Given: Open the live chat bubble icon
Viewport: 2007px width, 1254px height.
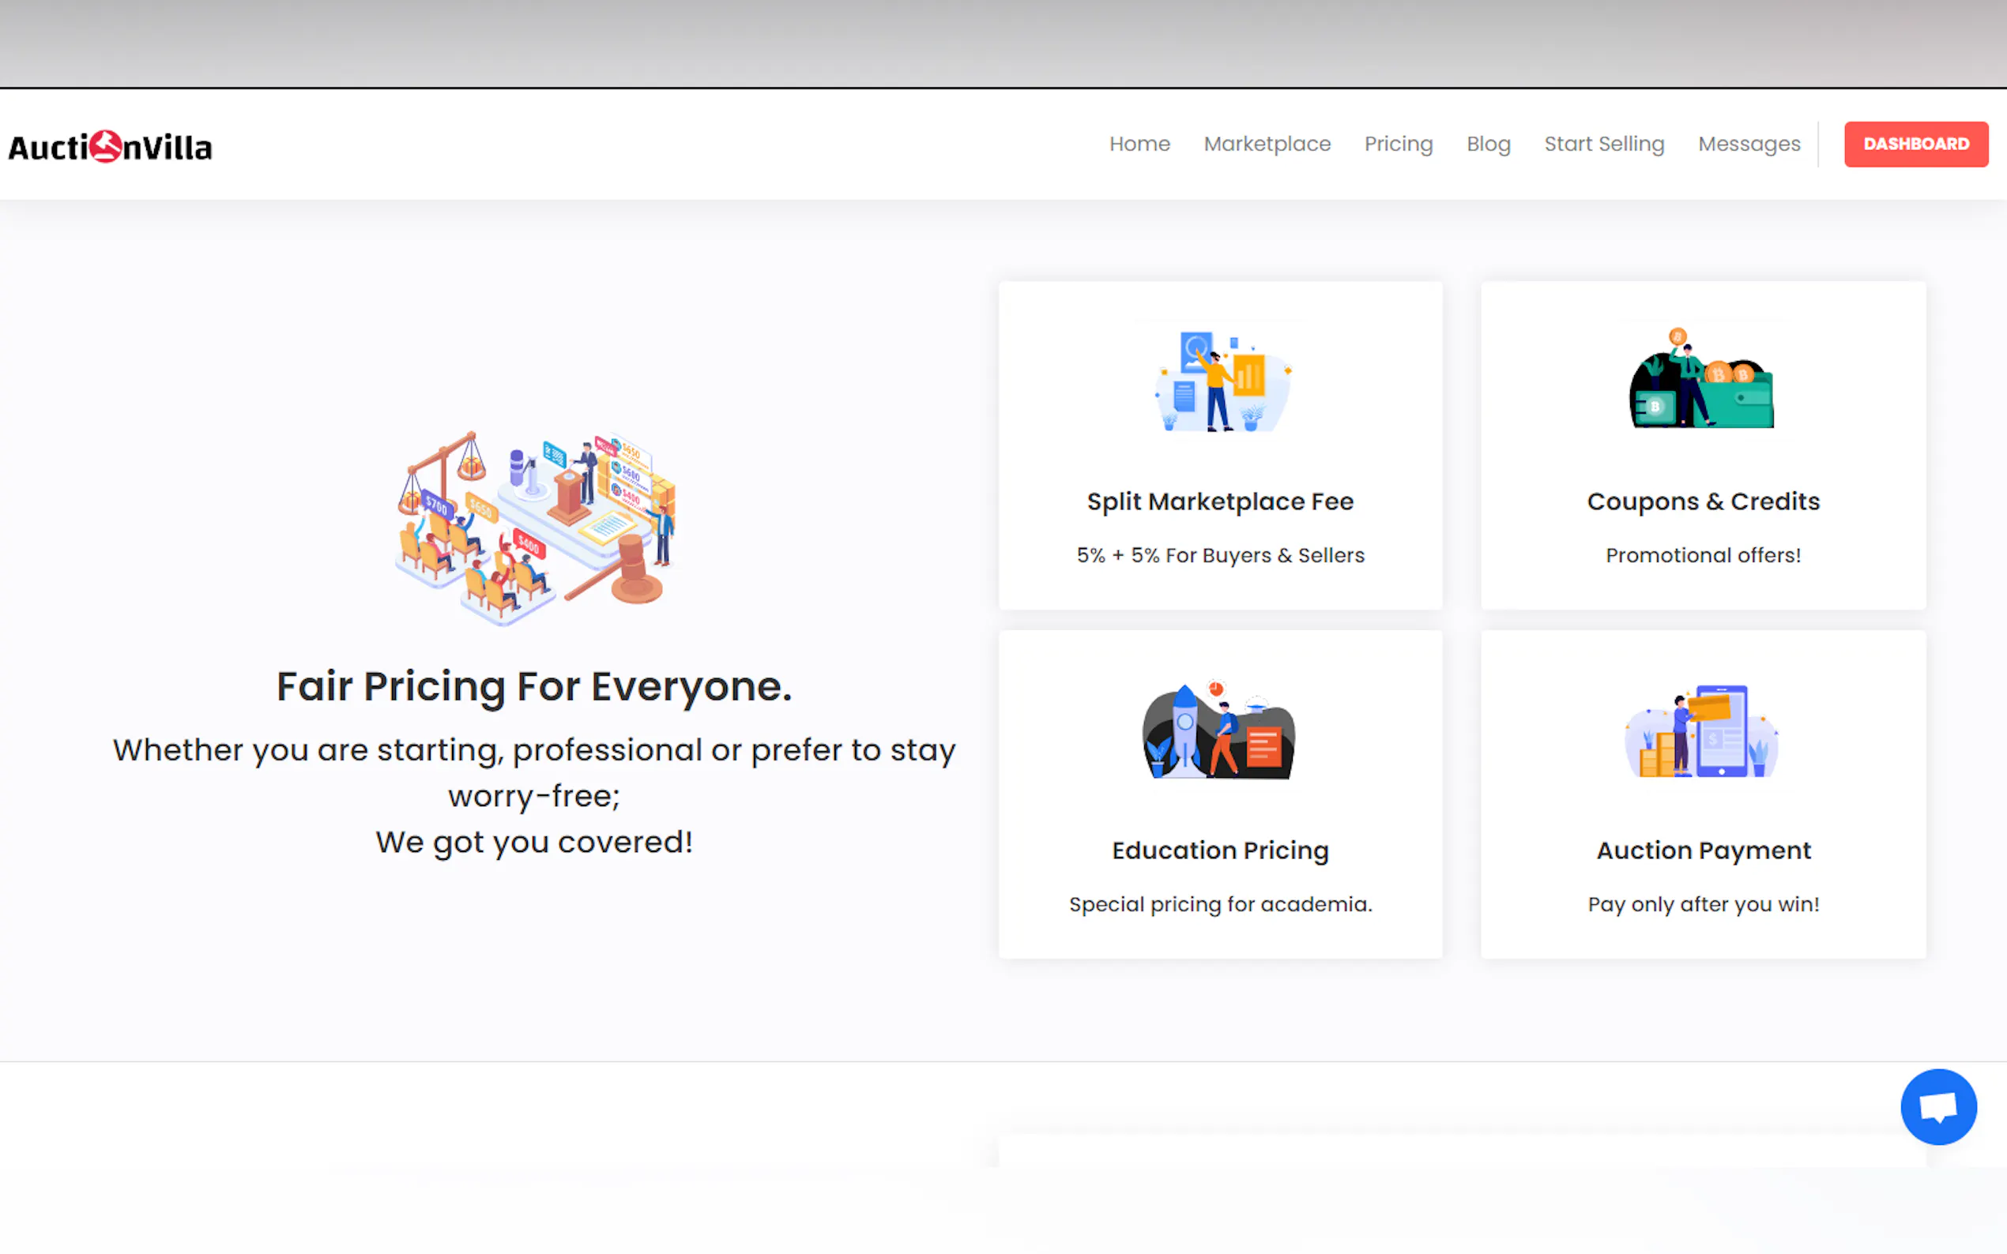Looking at the screenshot, I should tap(1938, 1106).
